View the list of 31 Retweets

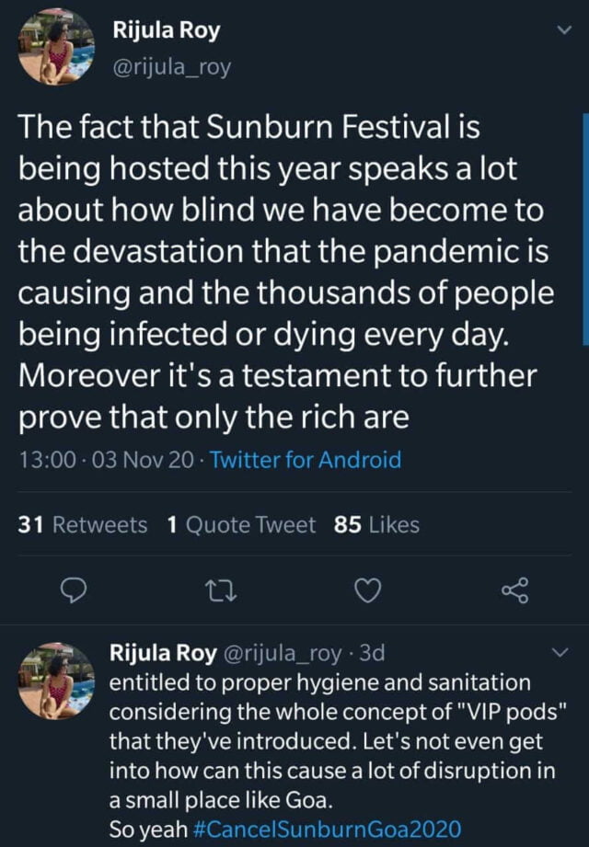point(83,525)
